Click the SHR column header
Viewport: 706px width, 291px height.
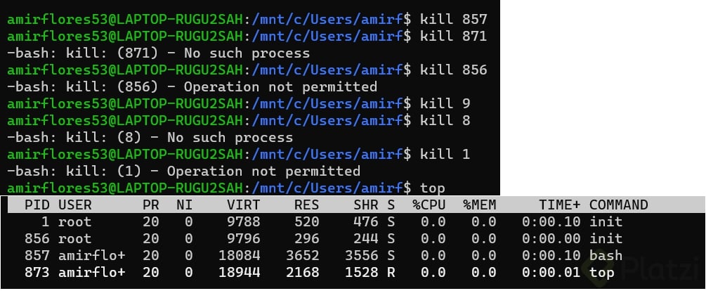coord(365,205)
